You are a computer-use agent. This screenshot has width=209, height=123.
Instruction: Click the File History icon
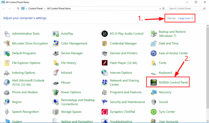(x=56, y=63)
